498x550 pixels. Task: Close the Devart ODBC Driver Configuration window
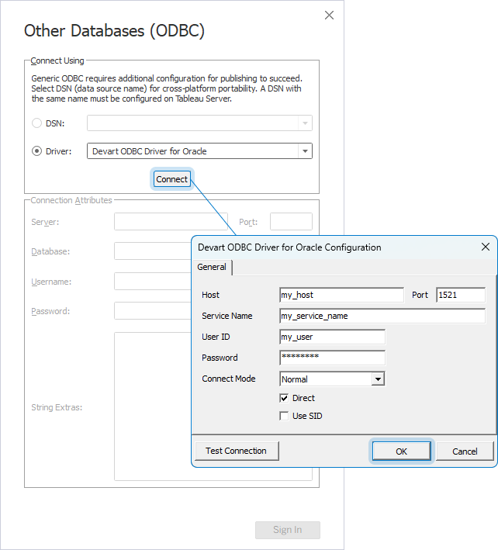(486, 247)
